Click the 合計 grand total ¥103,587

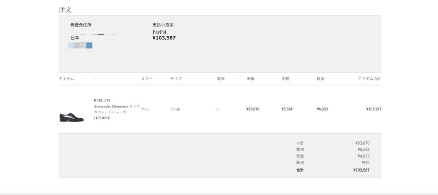(x=361, y=170)
